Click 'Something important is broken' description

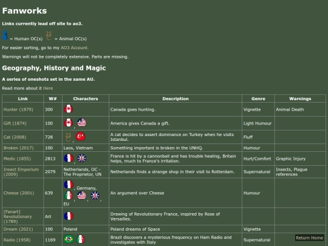pos(157,148)
